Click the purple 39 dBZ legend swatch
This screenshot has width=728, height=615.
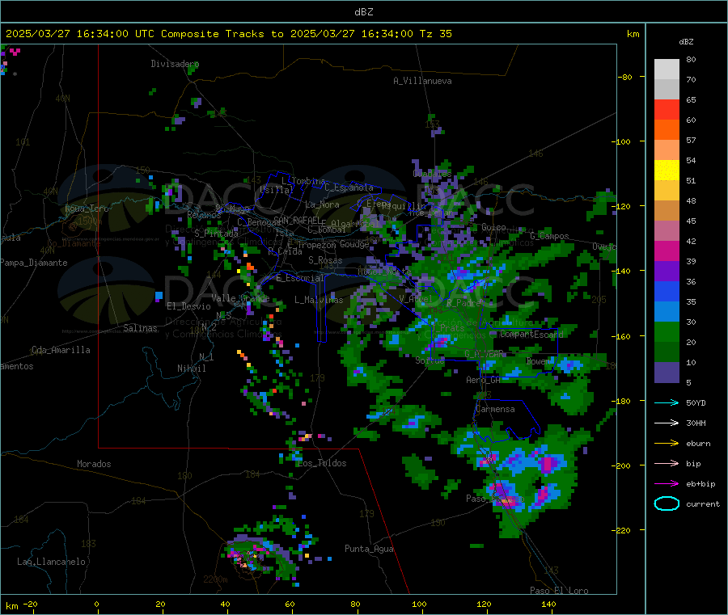point(667,271)
